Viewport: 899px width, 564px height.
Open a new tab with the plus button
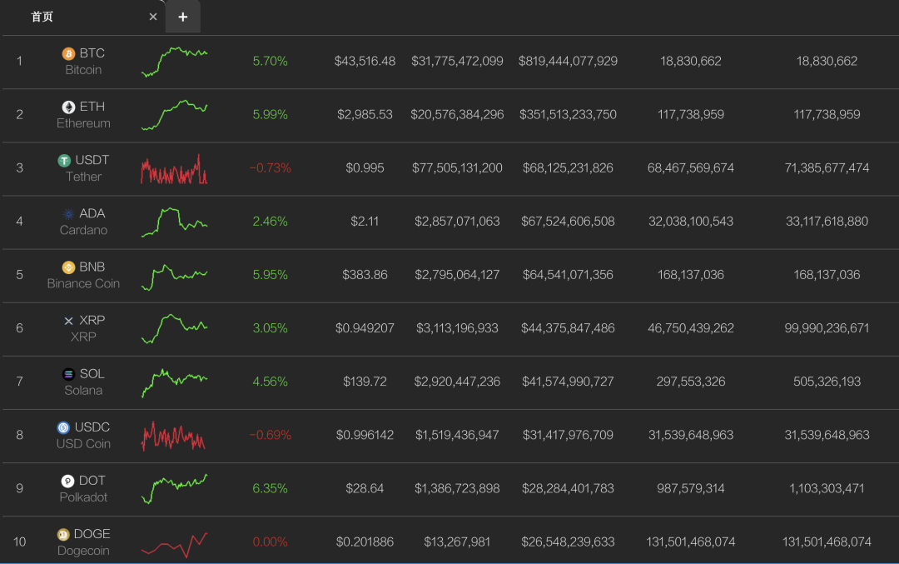click(183, 17)
